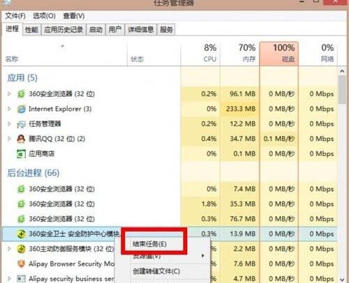Click the Alipay security business service icon
This screenshot has height=283, width=349.
(x=21, y=278)
